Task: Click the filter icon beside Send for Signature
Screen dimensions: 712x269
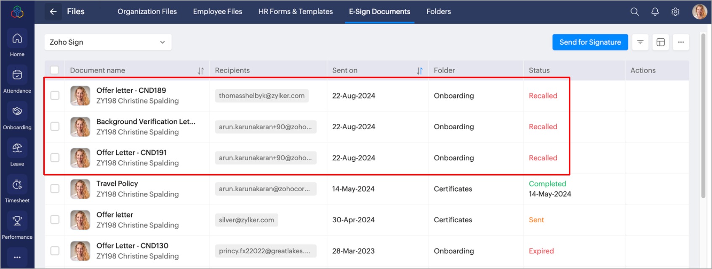Action: click(x=640, y=42)
